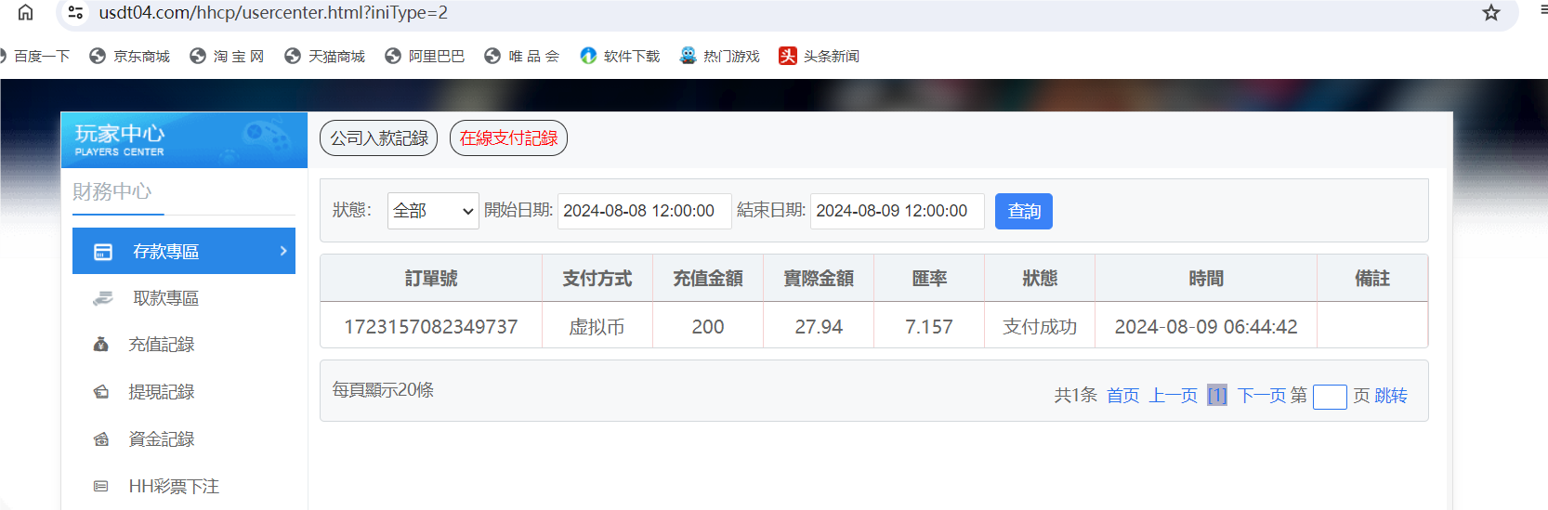Click the 時間 column header
Image resolution: width=1548 pixels, height=510 pixels.
click(x=1206, y=279)
